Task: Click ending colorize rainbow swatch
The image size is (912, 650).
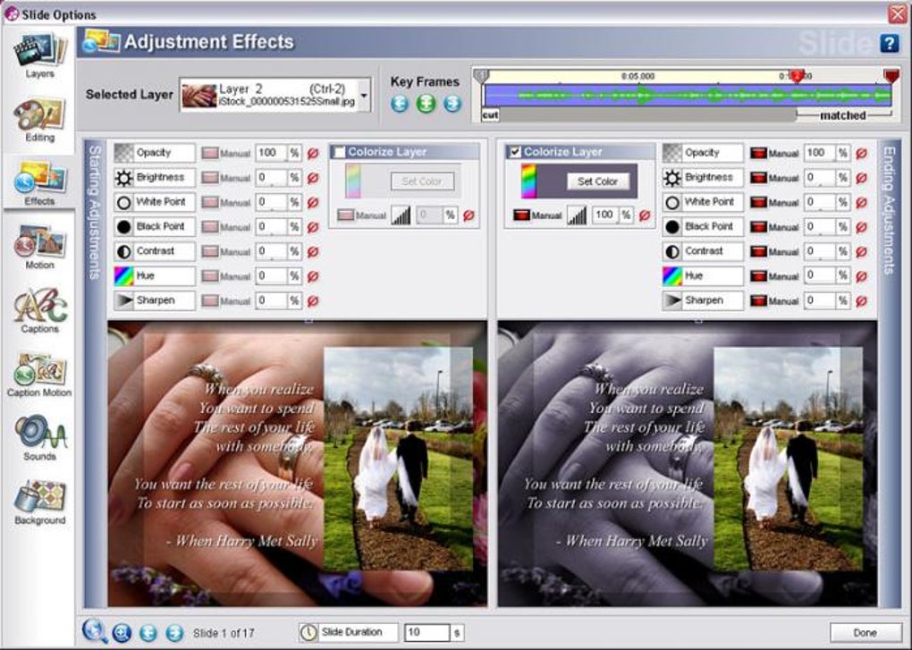Action: pos(528,181)
